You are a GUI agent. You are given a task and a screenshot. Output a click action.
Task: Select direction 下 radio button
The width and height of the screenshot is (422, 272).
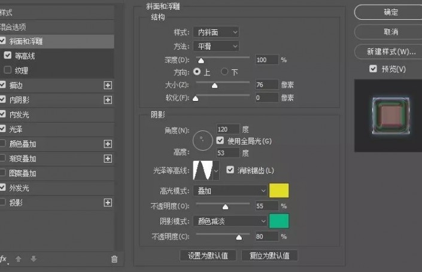224,72
